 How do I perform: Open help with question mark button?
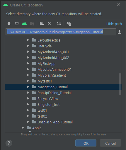(9, 143)
